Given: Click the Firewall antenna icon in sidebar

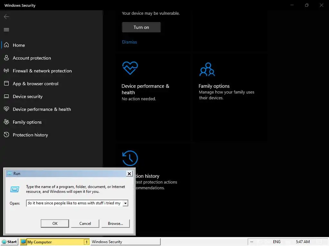Looking at the screenshot, I should (6, 71).
